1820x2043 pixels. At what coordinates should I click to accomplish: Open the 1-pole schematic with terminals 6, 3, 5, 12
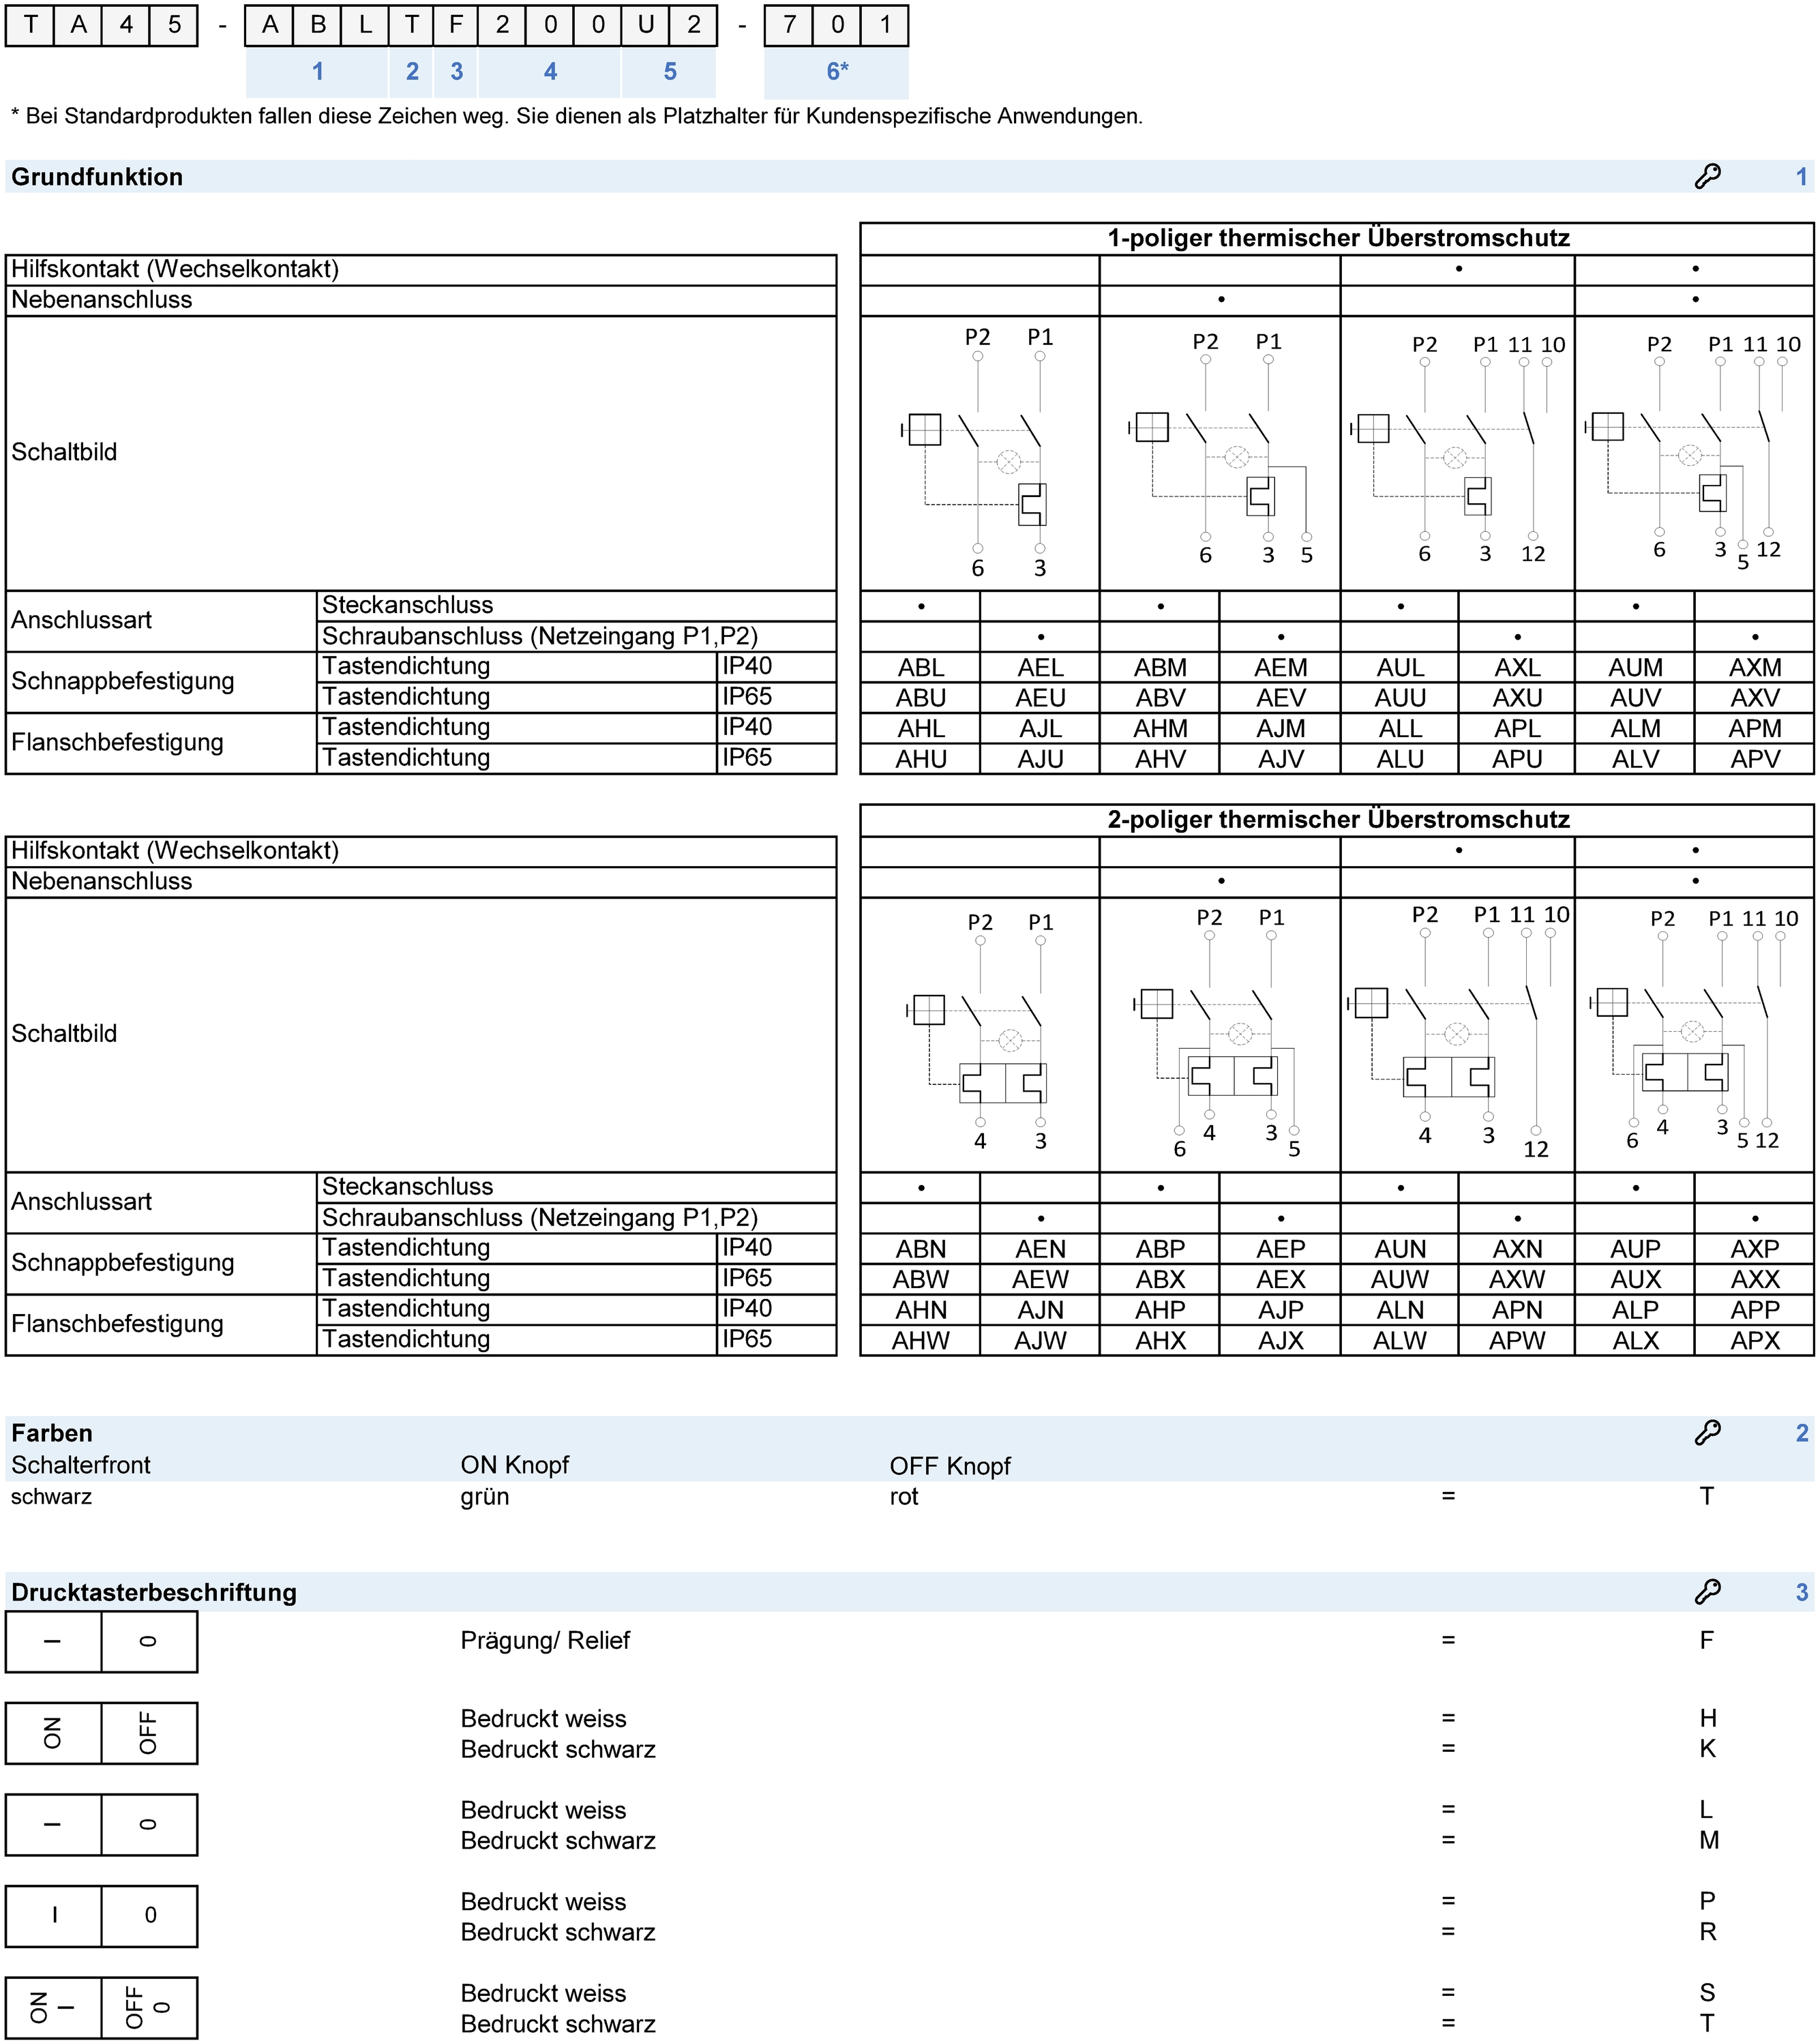tap(1694, 453)
